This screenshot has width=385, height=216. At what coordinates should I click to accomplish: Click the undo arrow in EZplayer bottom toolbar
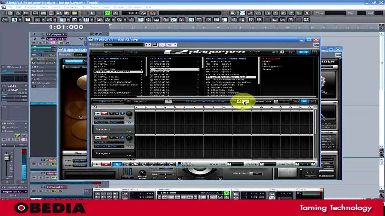click(x=162, y=164)
